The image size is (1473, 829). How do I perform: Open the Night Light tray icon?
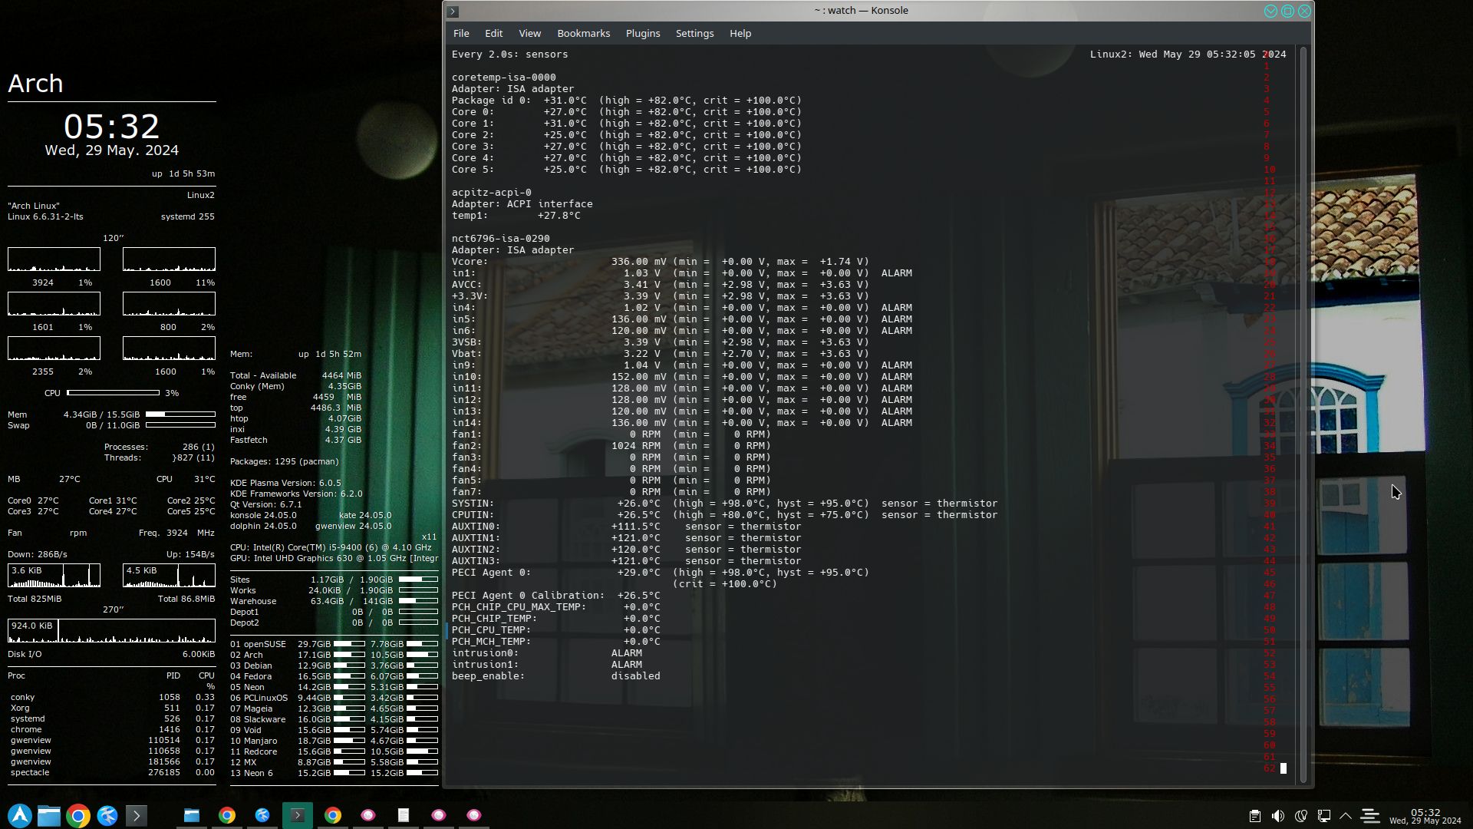coord(1301,816)
